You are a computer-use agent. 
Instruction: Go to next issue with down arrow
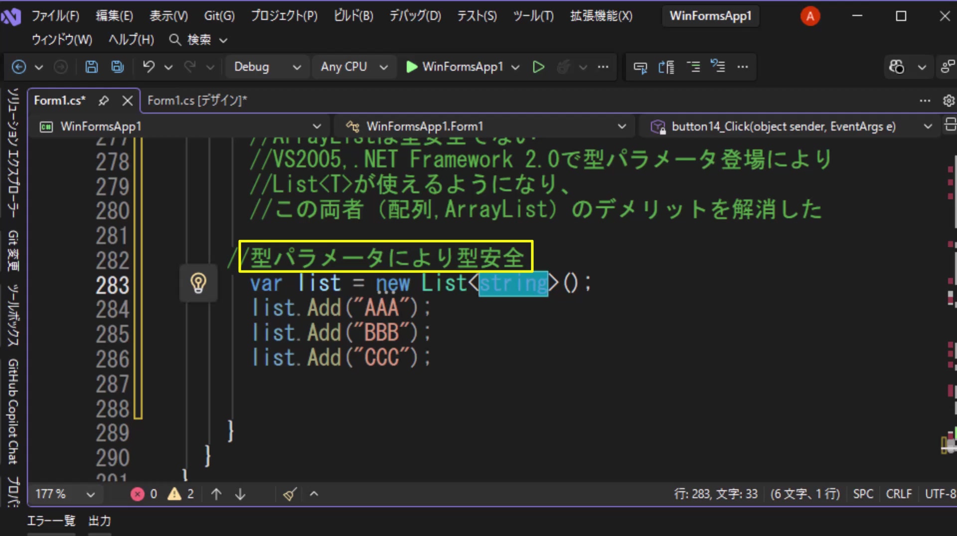tap(240, 494)
